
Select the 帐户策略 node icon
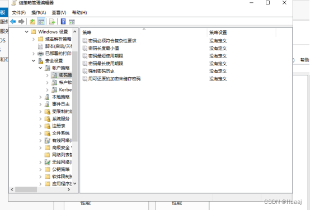(x=47, y=68)
